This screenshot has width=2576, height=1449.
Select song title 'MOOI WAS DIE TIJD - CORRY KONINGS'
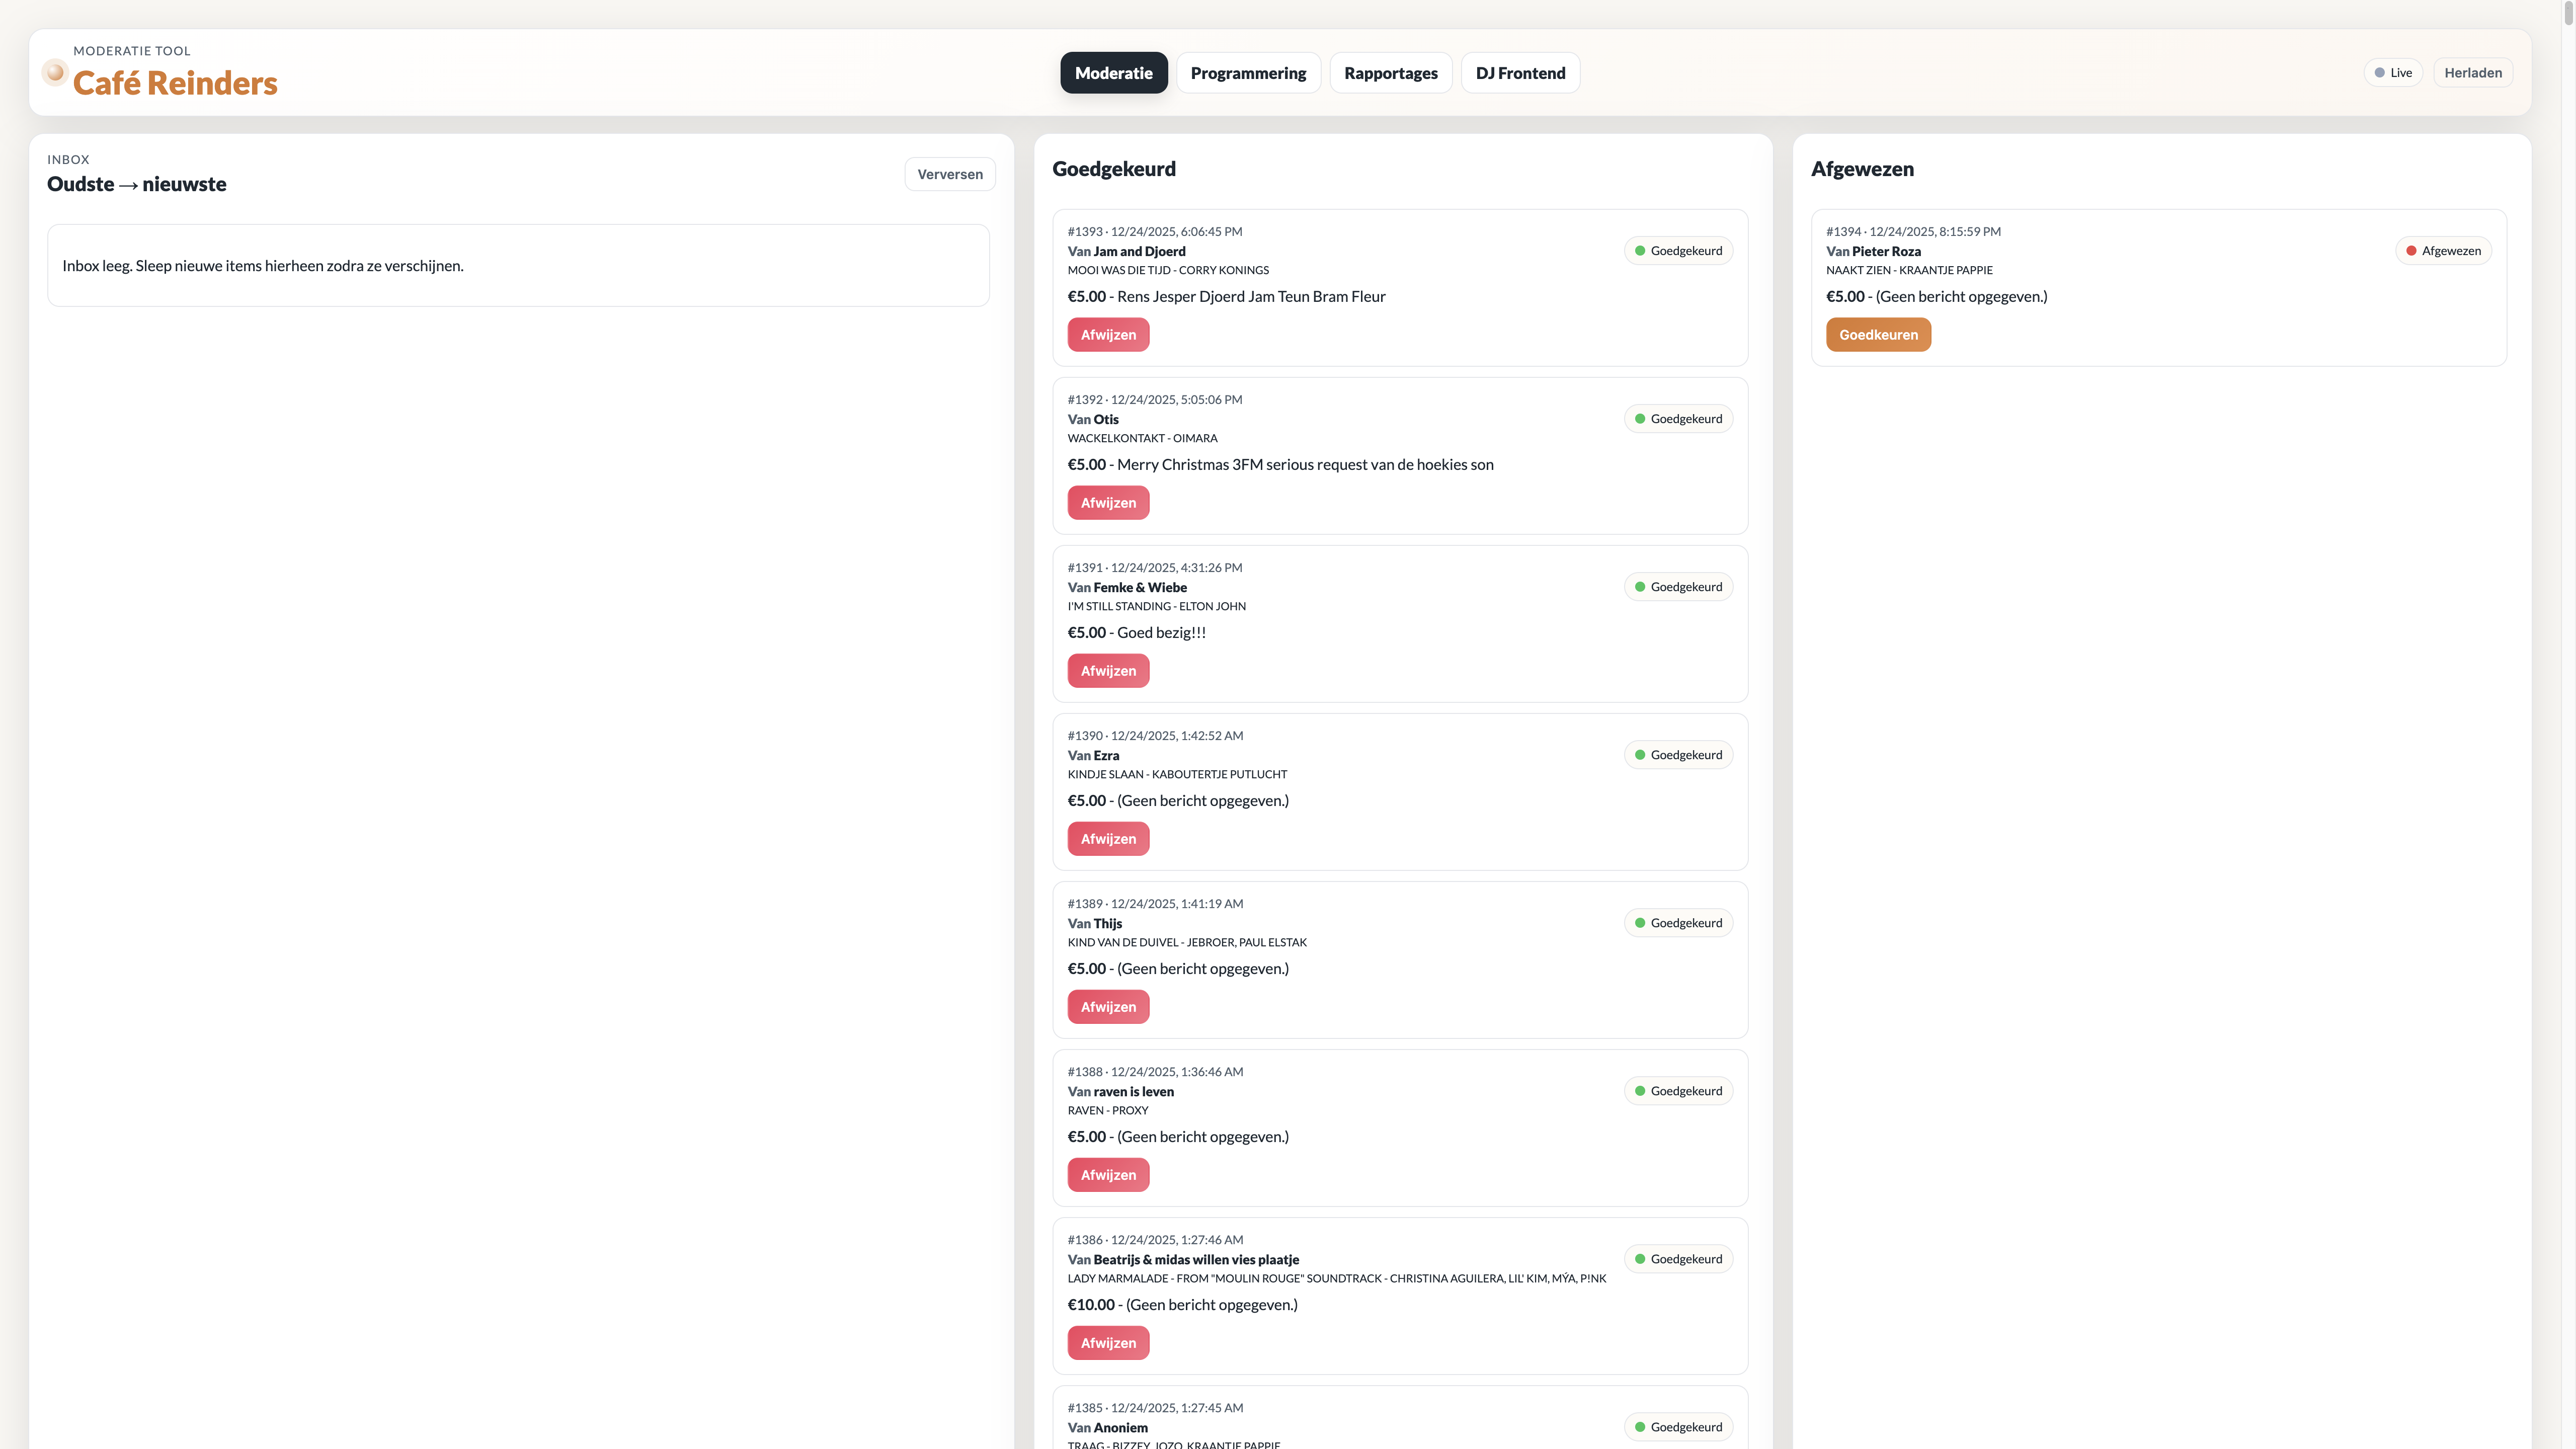(x=1168, y=270)
